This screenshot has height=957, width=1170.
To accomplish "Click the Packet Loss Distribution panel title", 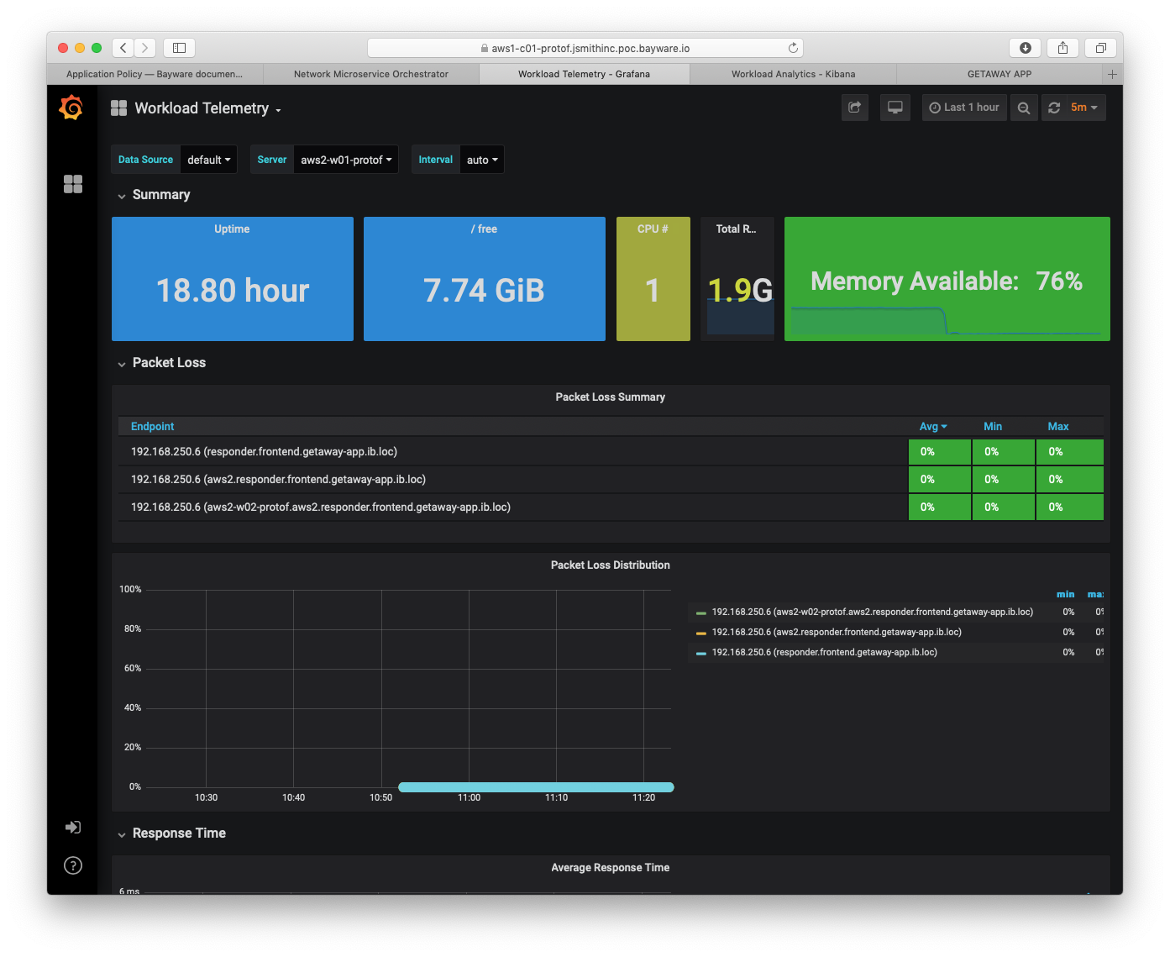I will click(x=611, y=565).
